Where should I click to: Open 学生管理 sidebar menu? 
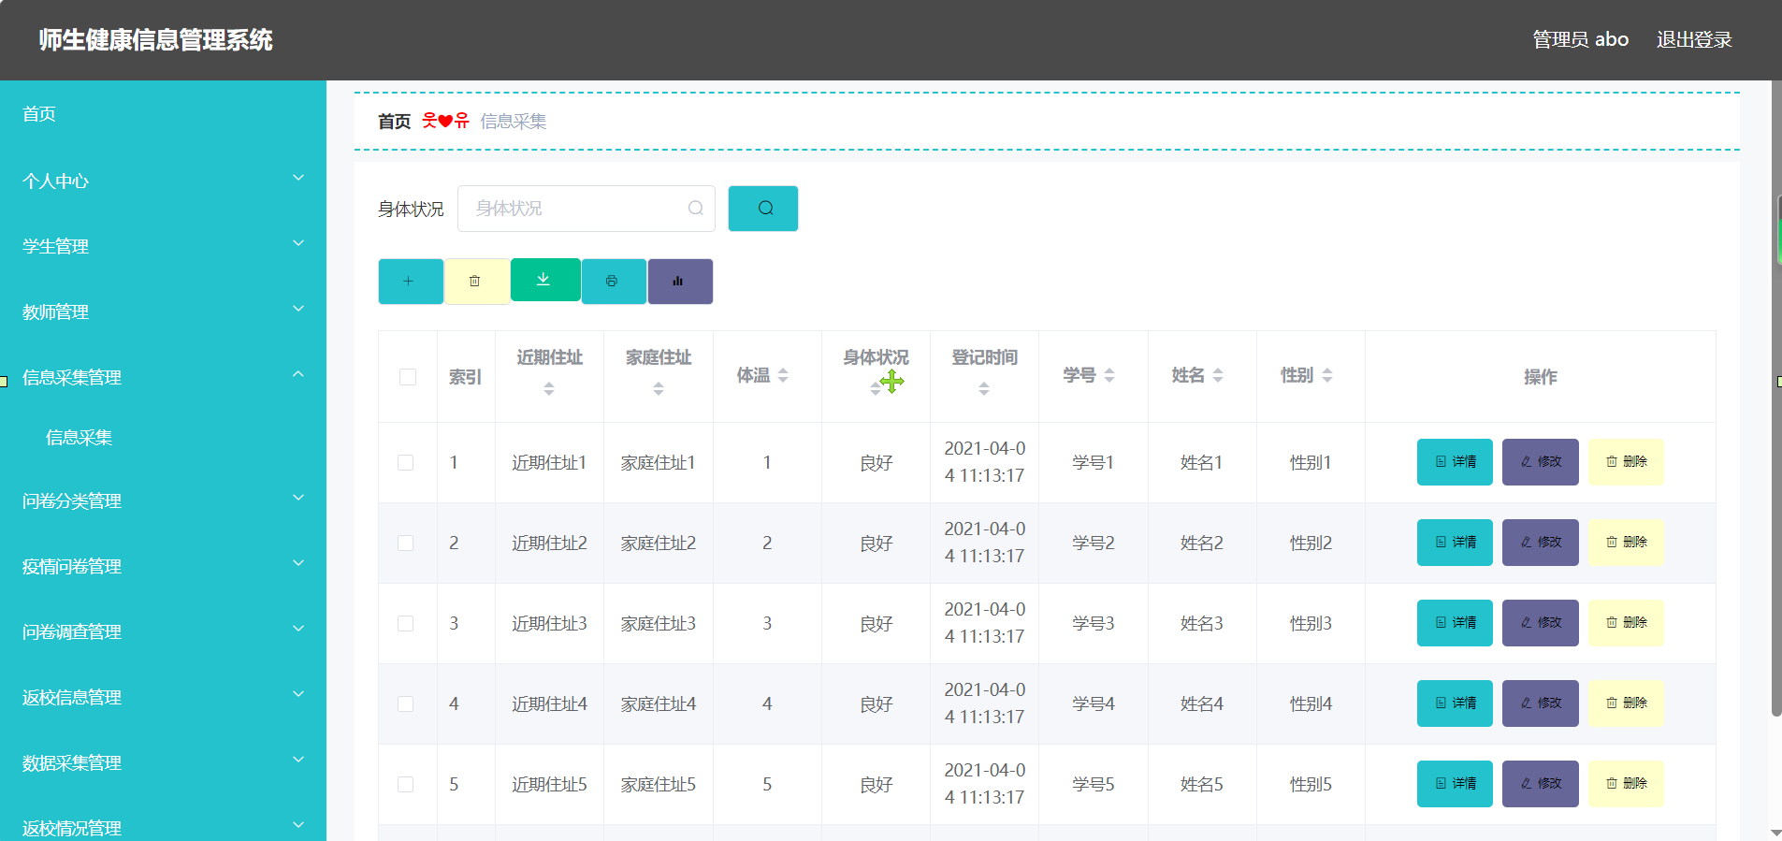click(x=163, y=246)
